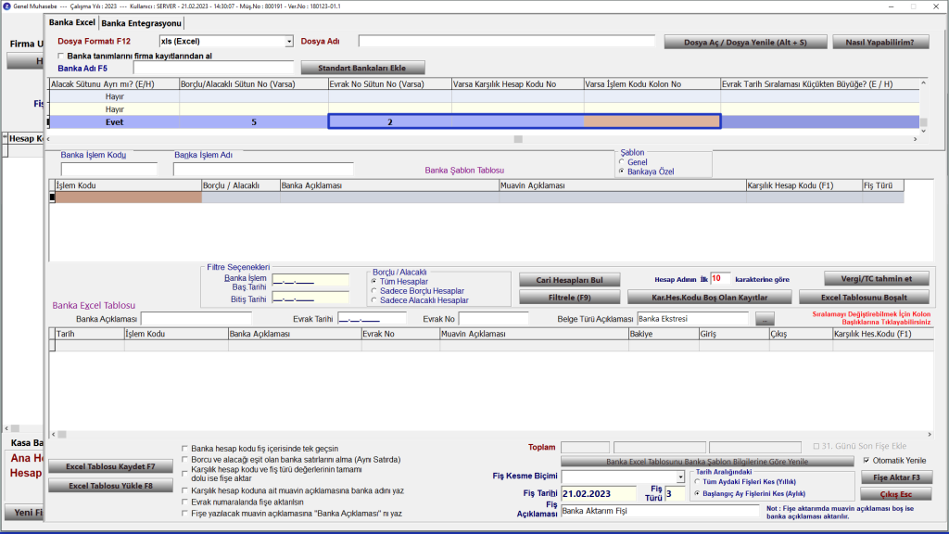Screen dimensions: 949x534
Task: Transfer using Fişe Aktar F3 button
Action: point(896,477)
